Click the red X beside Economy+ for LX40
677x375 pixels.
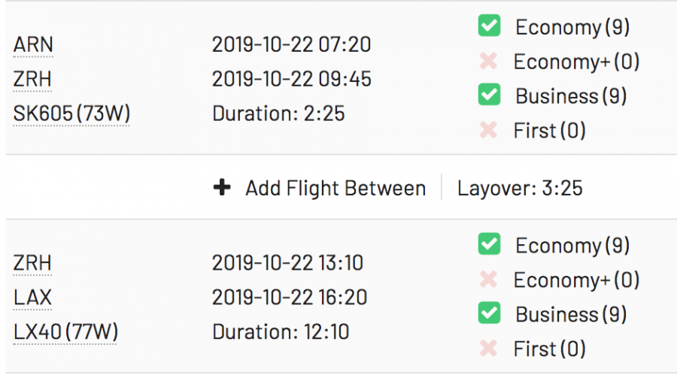[x=489, y=280]
